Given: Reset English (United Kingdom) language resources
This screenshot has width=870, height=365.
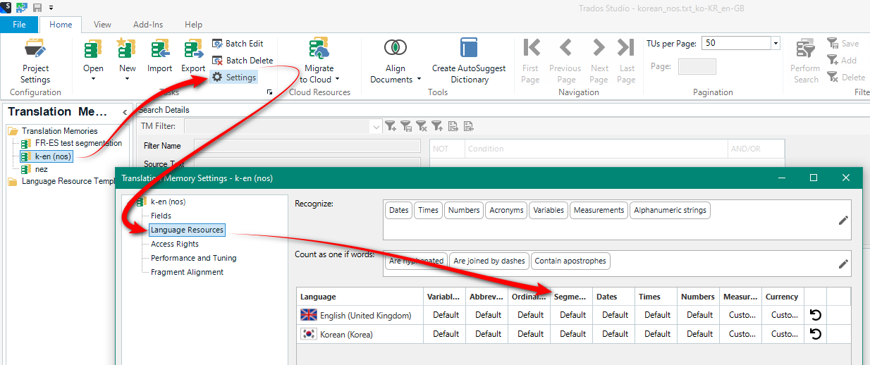Looking at the screenshot, I should point(816,315).
